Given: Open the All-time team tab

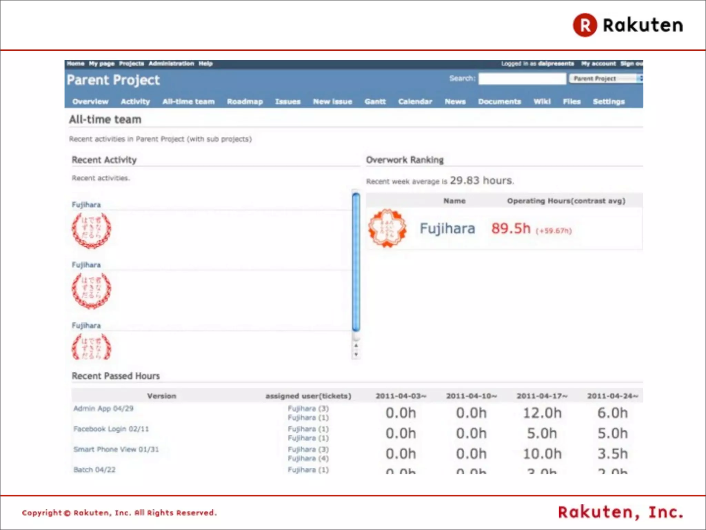Looking at the screenshot, I should click(188, 101).
